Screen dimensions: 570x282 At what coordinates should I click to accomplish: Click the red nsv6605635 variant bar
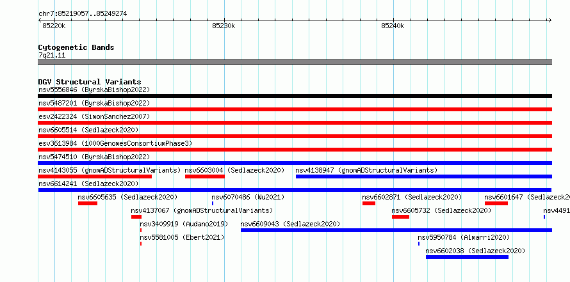[x=88, y=203]
